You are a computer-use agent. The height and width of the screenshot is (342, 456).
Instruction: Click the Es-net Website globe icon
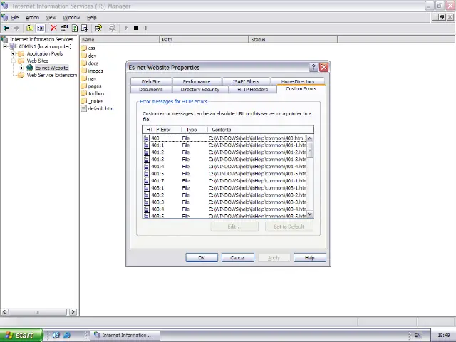point(30,68)
